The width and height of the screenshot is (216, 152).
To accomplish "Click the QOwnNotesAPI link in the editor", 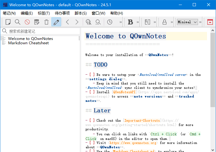I will tap(124, 92).
